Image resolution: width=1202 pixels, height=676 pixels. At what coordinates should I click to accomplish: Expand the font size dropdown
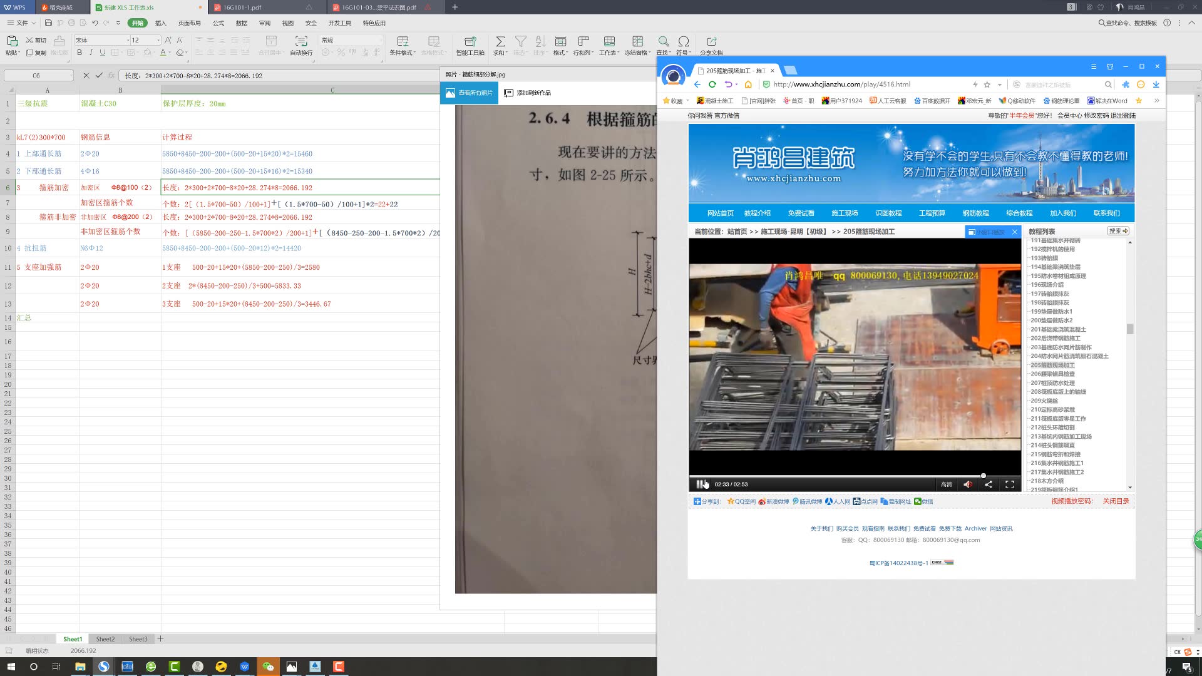coord(158,39)
